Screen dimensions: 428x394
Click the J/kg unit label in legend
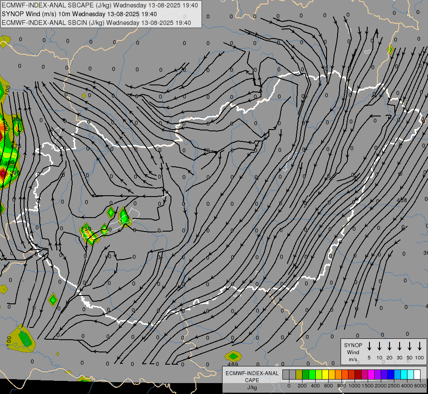pyautogui.click(x=252, y=387)
